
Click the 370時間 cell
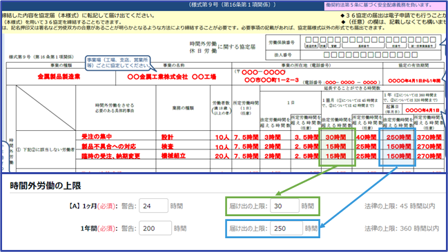coord(429,137)
